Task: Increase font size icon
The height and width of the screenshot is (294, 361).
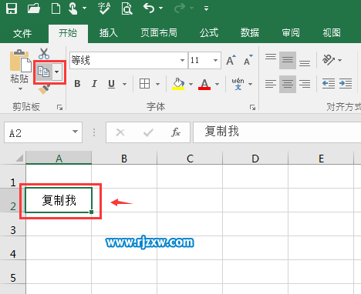Action: [231, 60]
